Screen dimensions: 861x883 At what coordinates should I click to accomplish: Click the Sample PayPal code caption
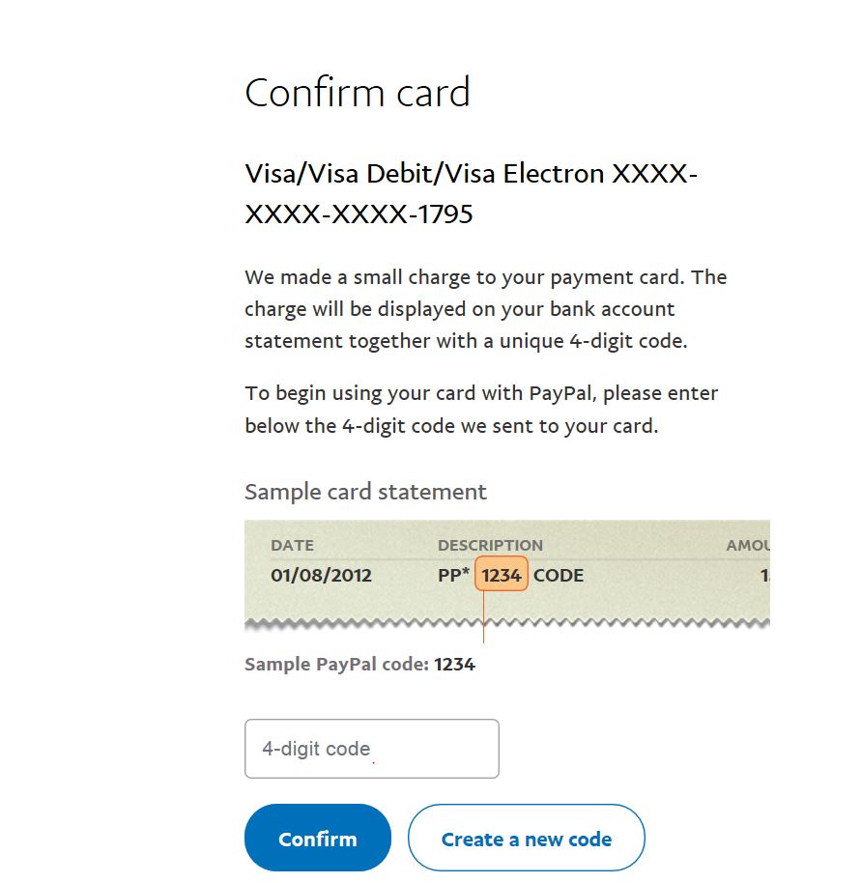point(338,665)
